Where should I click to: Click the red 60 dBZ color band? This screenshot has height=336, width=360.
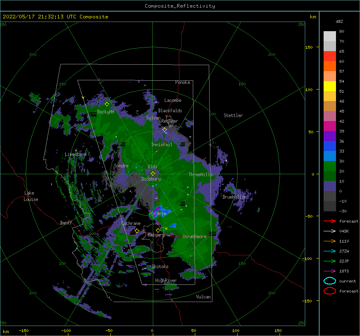[330, 56]
